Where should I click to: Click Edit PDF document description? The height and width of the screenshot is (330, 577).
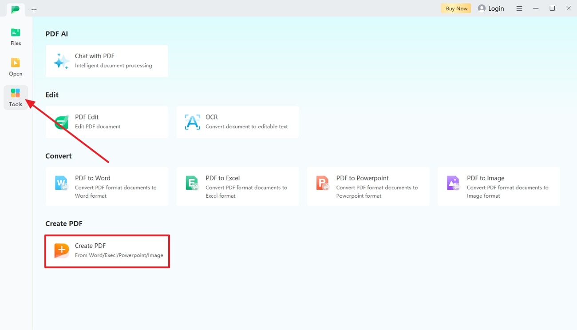pos(98,127)
